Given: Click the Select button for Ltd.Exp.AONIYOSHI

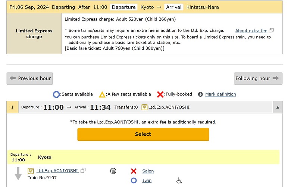Looking at the screenshot, I should pyautogui.click(x=143, y=134).
